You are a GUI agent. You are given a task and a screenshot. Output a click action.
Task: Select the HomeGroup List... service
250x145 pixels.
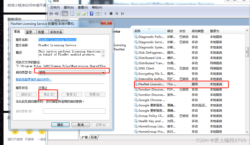179,126
